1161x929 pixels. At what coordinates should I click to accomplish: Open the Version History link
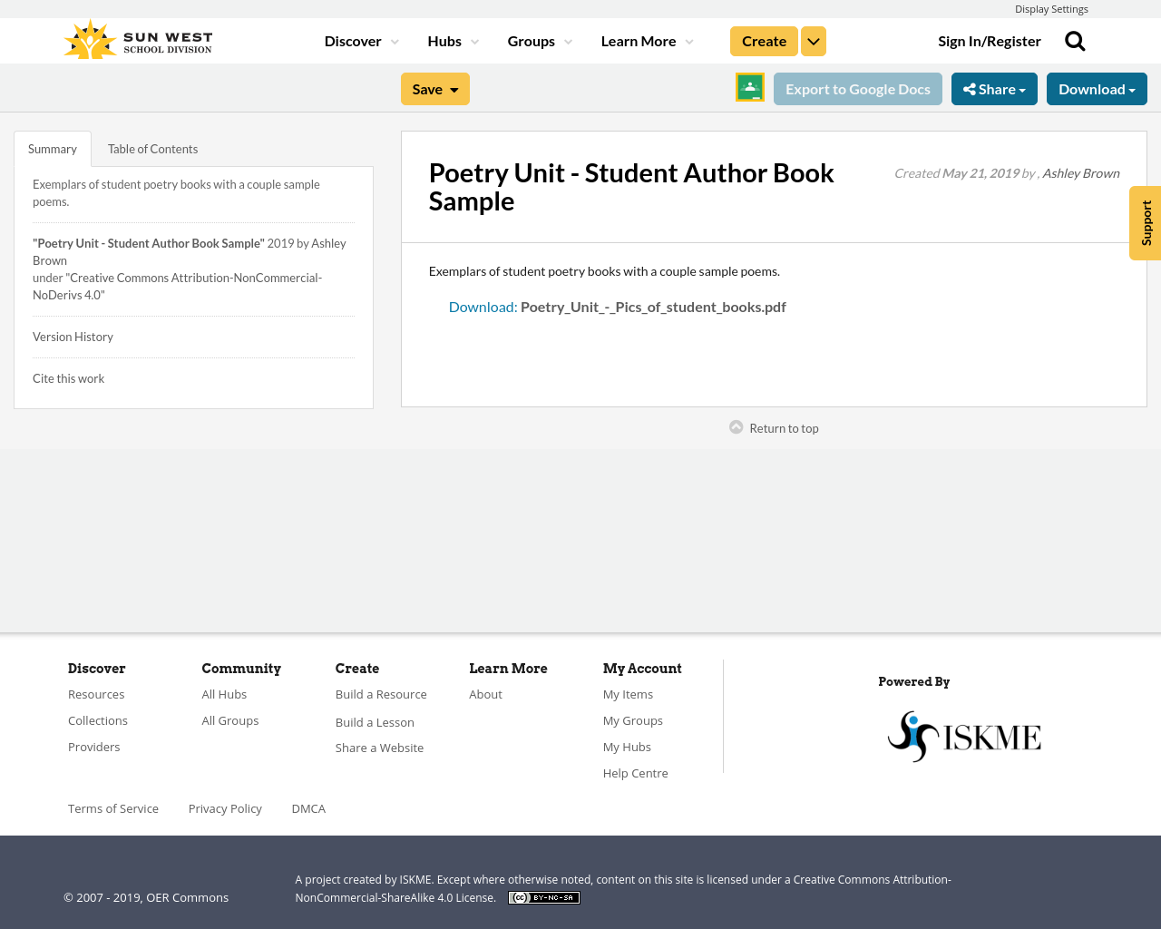(x=73, y=336)
